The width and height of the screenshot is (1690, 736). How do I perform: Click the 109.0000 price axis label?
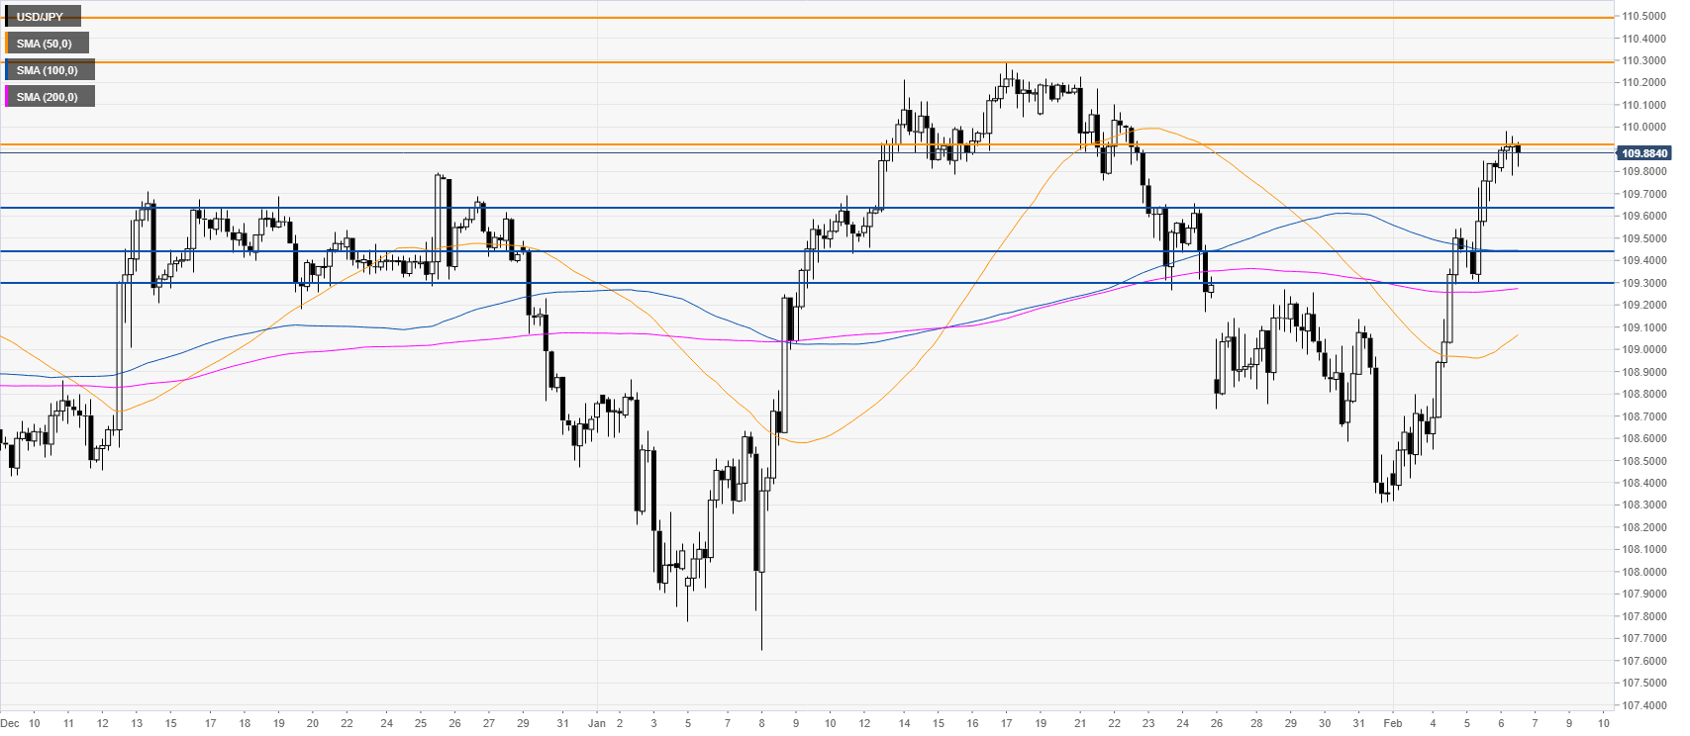point(1643,350)
